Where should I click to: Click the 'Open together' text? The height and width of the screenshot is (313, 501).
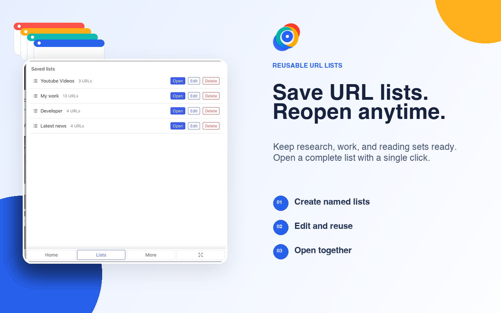point(323,250)
